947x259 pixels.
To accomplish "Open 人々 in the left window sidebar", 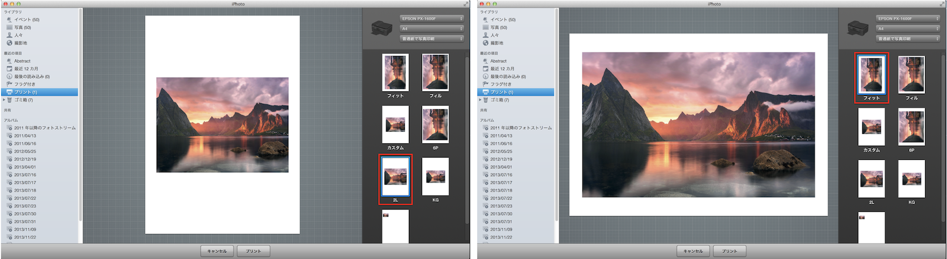I will click(18, 35).
